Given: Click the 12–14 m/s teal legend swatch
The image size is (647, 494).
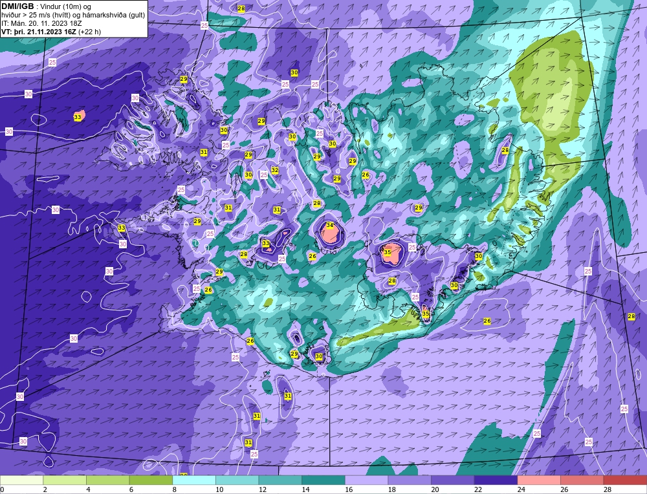Looking at the screenshot, I should pos(280,480).
